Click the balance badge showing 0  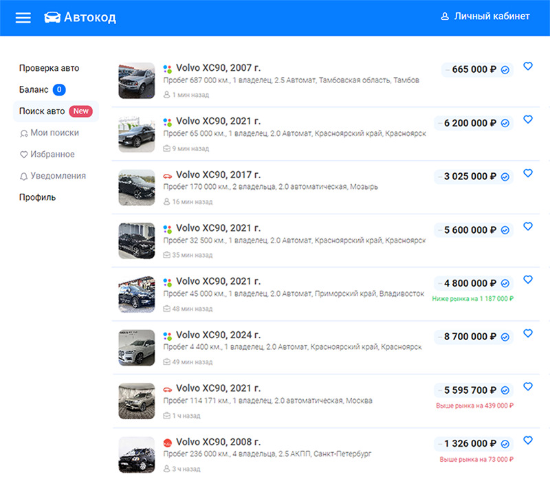coord(59,90)
